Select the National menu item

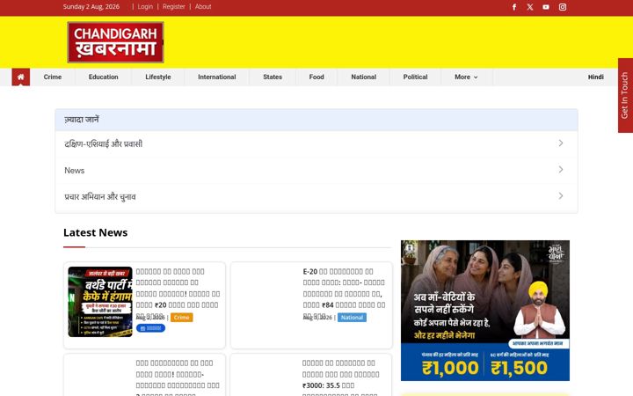tap(363, 77)
